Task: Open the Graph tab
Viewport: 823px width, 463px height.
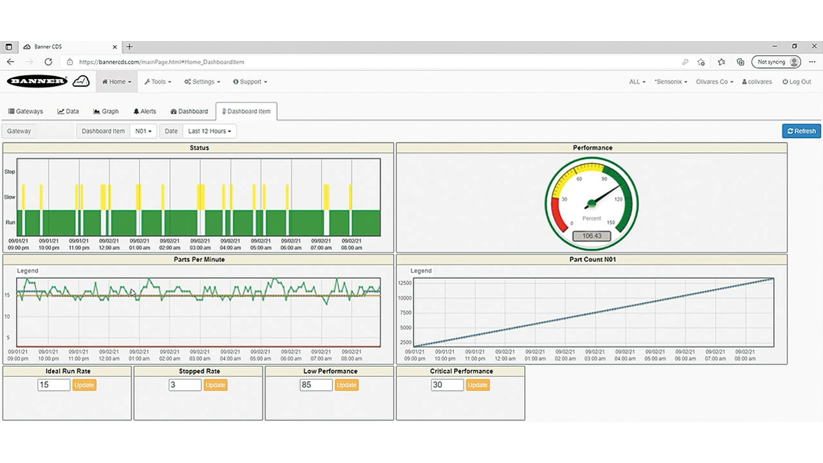Action: (106, 112)
